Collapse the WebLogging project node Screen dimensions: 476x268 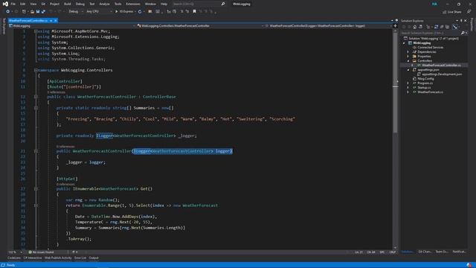pyautogui.click(x=404, y=43)
